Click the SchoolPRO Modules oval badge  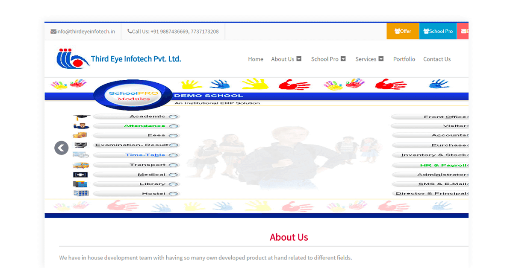point(133,96)
